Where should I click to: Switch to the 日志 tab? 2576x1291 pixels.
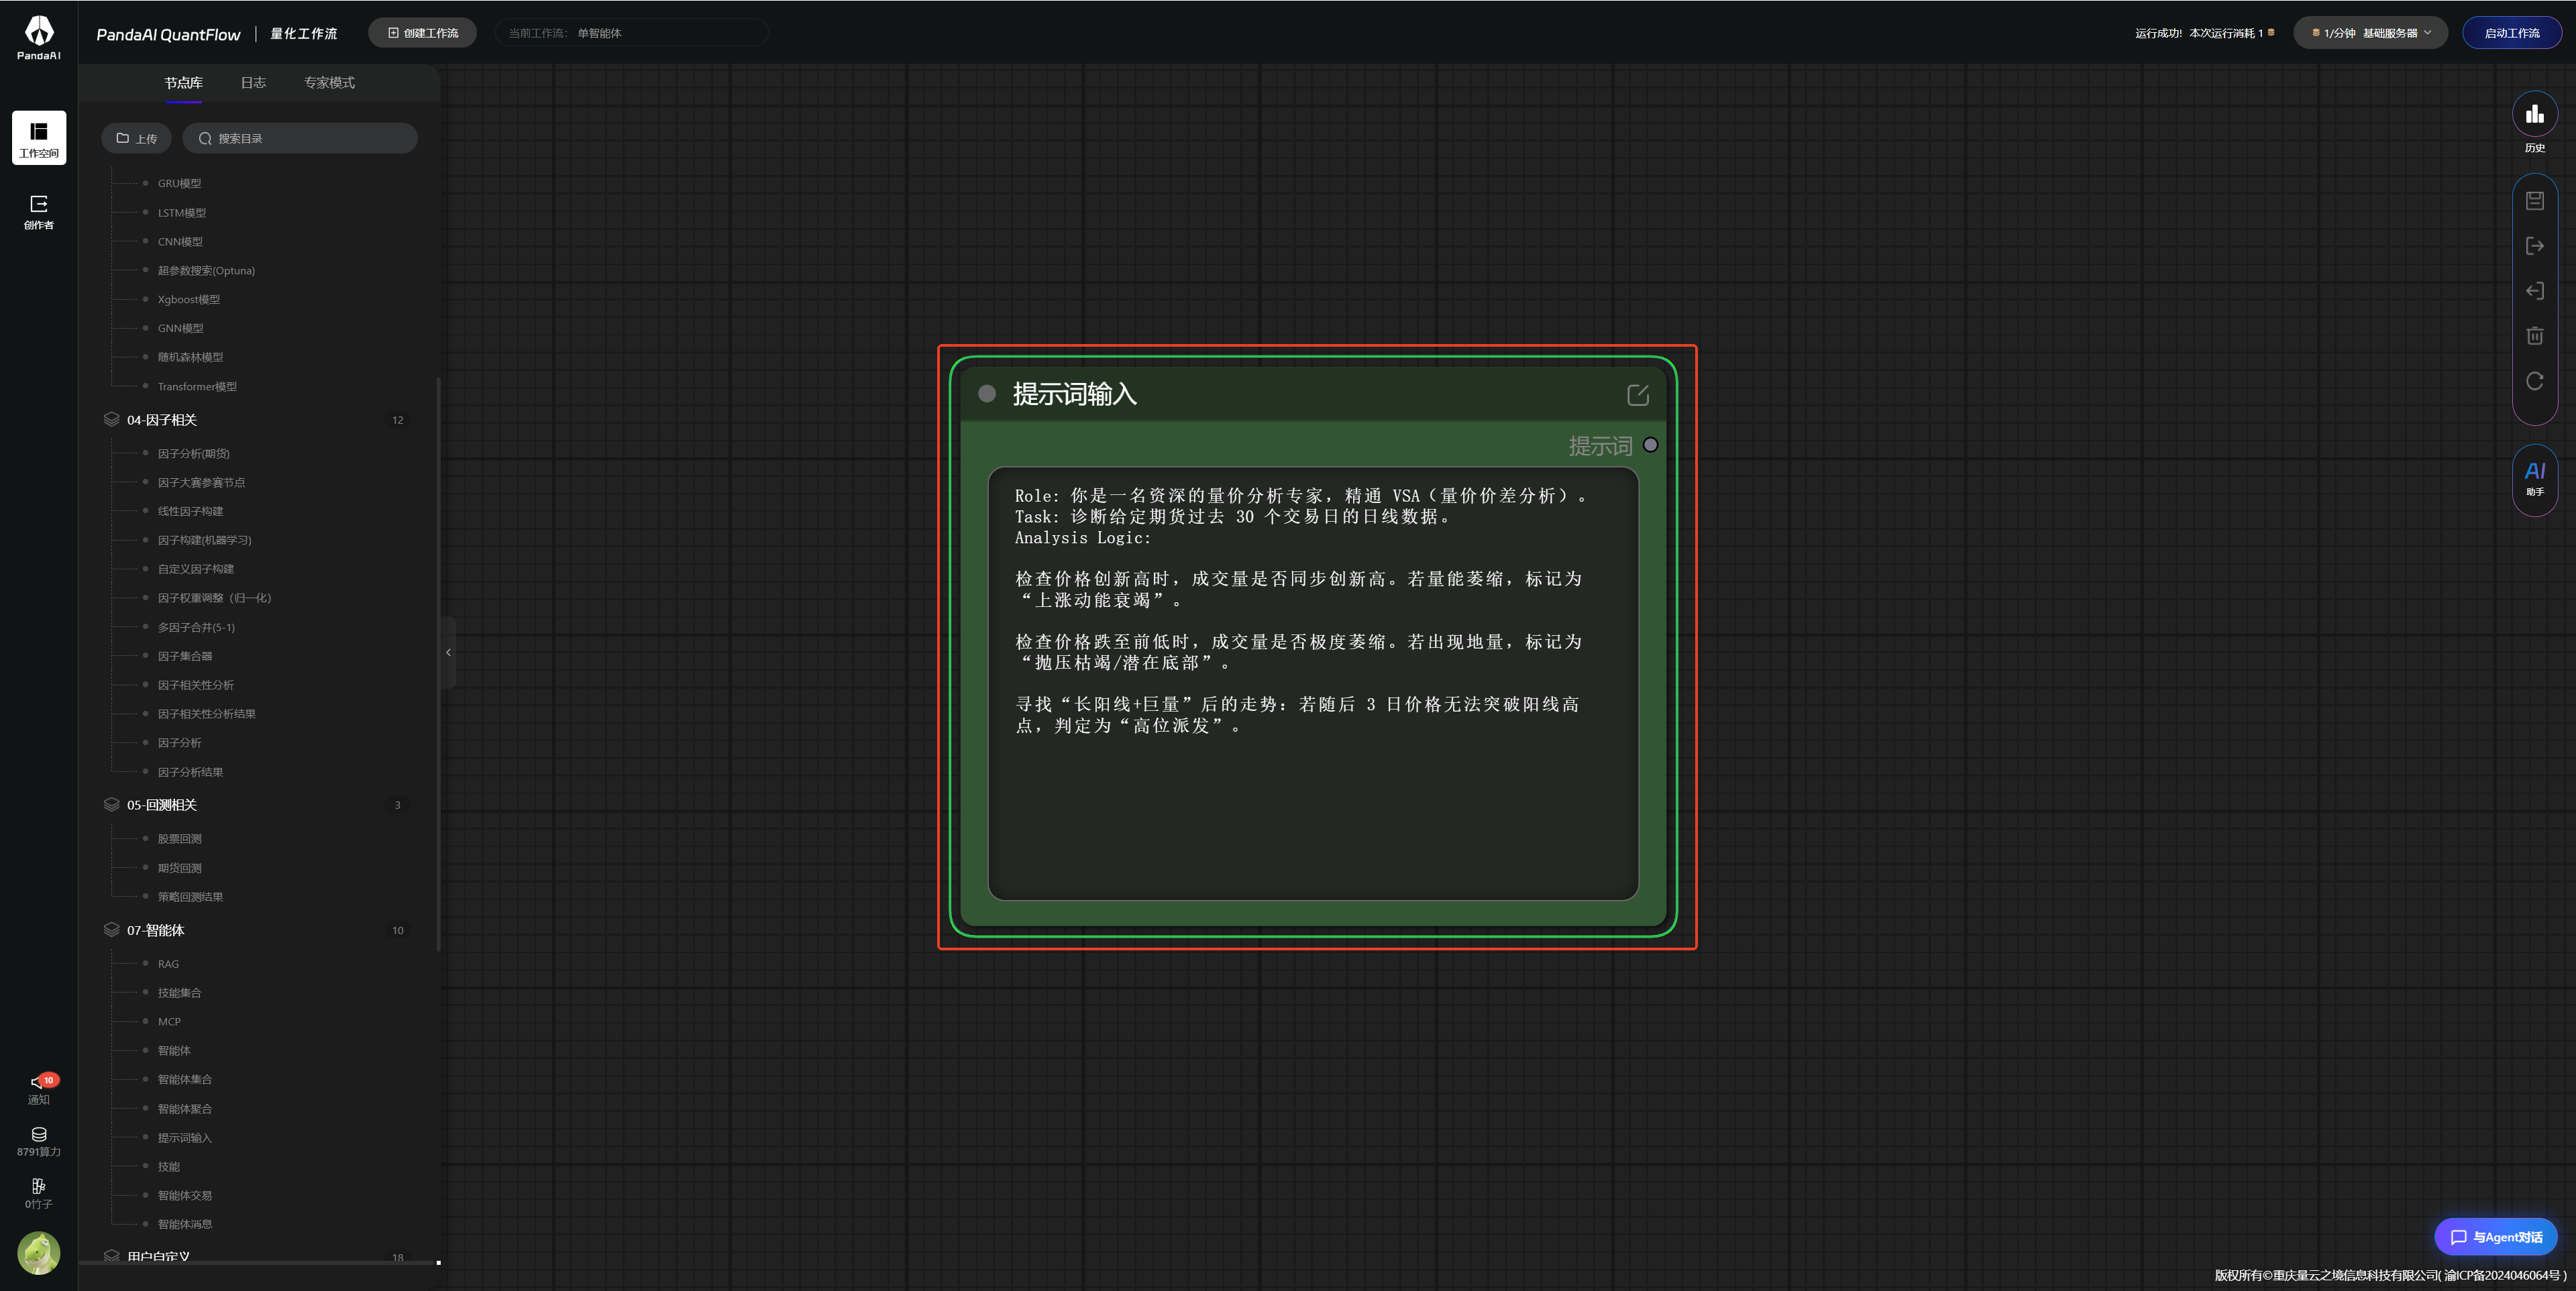coord(253,83)
